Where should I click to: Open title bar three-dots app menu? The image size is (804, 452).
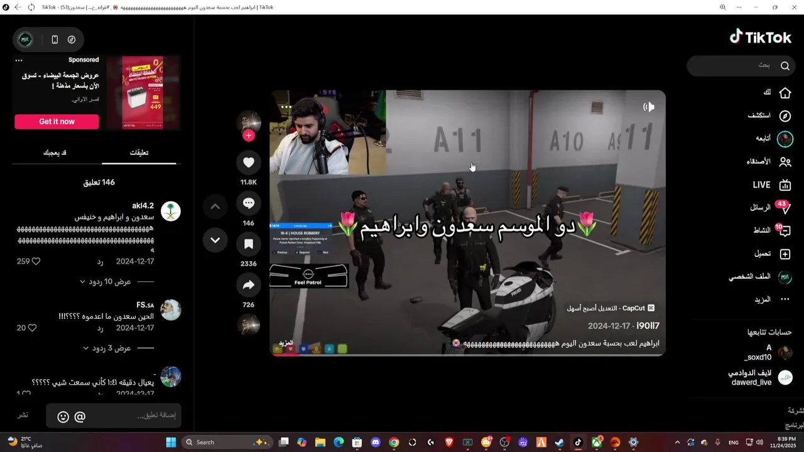[x=739, y=8]
